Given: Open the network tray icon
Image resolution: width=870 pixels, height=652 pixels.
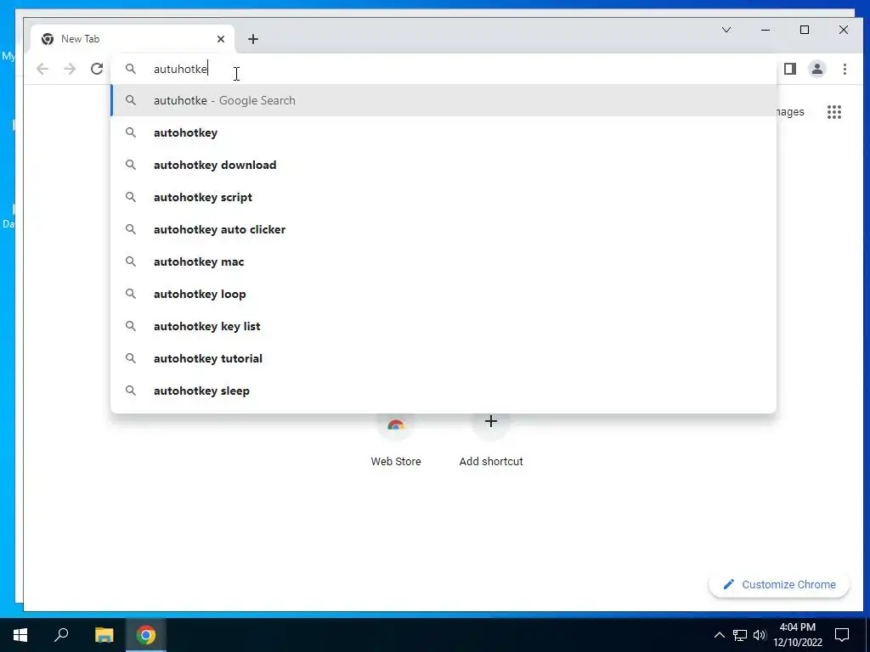Looking at the screenshot, I should 740,635.
